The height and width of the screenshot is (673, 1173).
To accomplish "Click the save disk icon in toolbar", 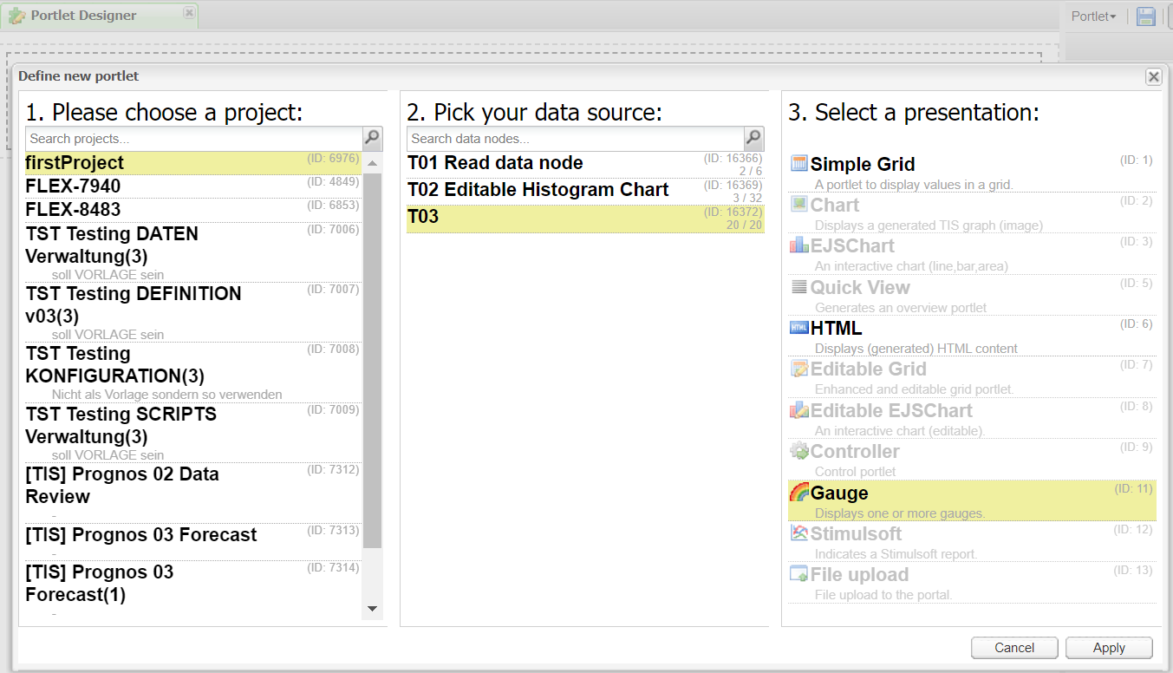I will tap(1146, 16).
